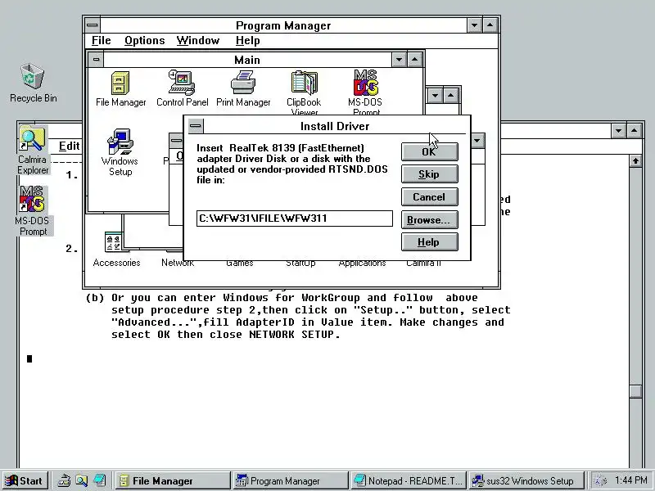
Task: Click Skip in Install Driver dialog
Action: click(429, 174)
